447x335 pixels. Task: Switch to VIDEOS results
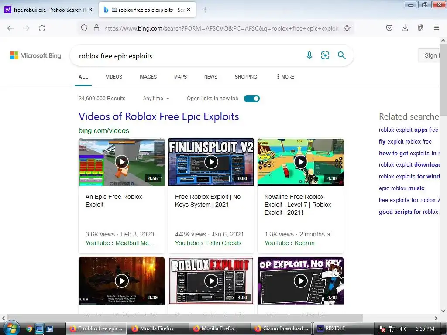pyautogui.click(x=114, y=77)
